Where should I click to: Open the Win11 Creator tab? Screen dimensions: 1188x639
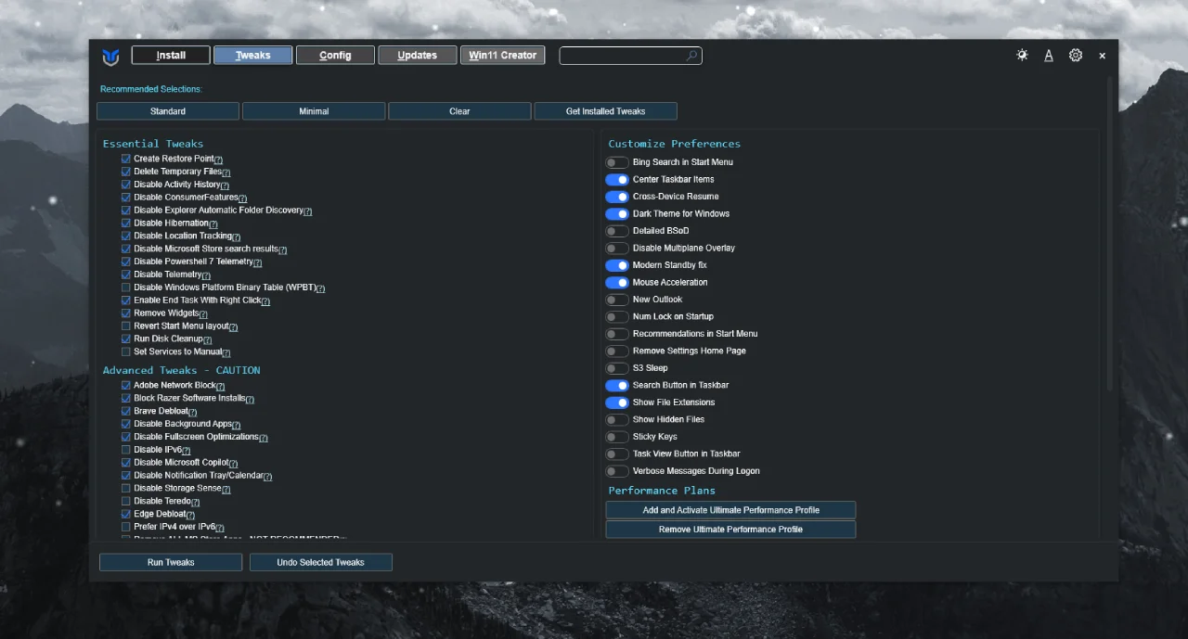tap(502, 55)
